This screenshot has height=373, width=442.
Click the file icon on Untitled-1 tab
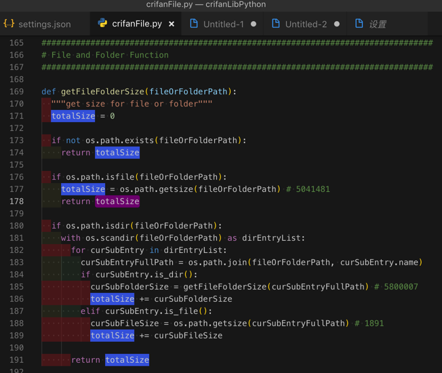pos(194,24)
